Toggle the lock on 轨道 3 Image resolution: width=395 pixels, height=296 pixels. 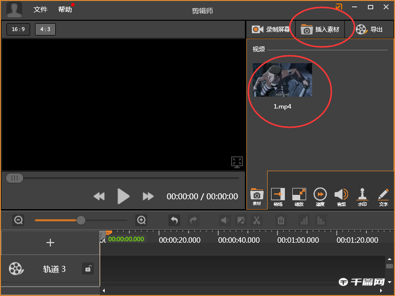click(x=88, y=269)
